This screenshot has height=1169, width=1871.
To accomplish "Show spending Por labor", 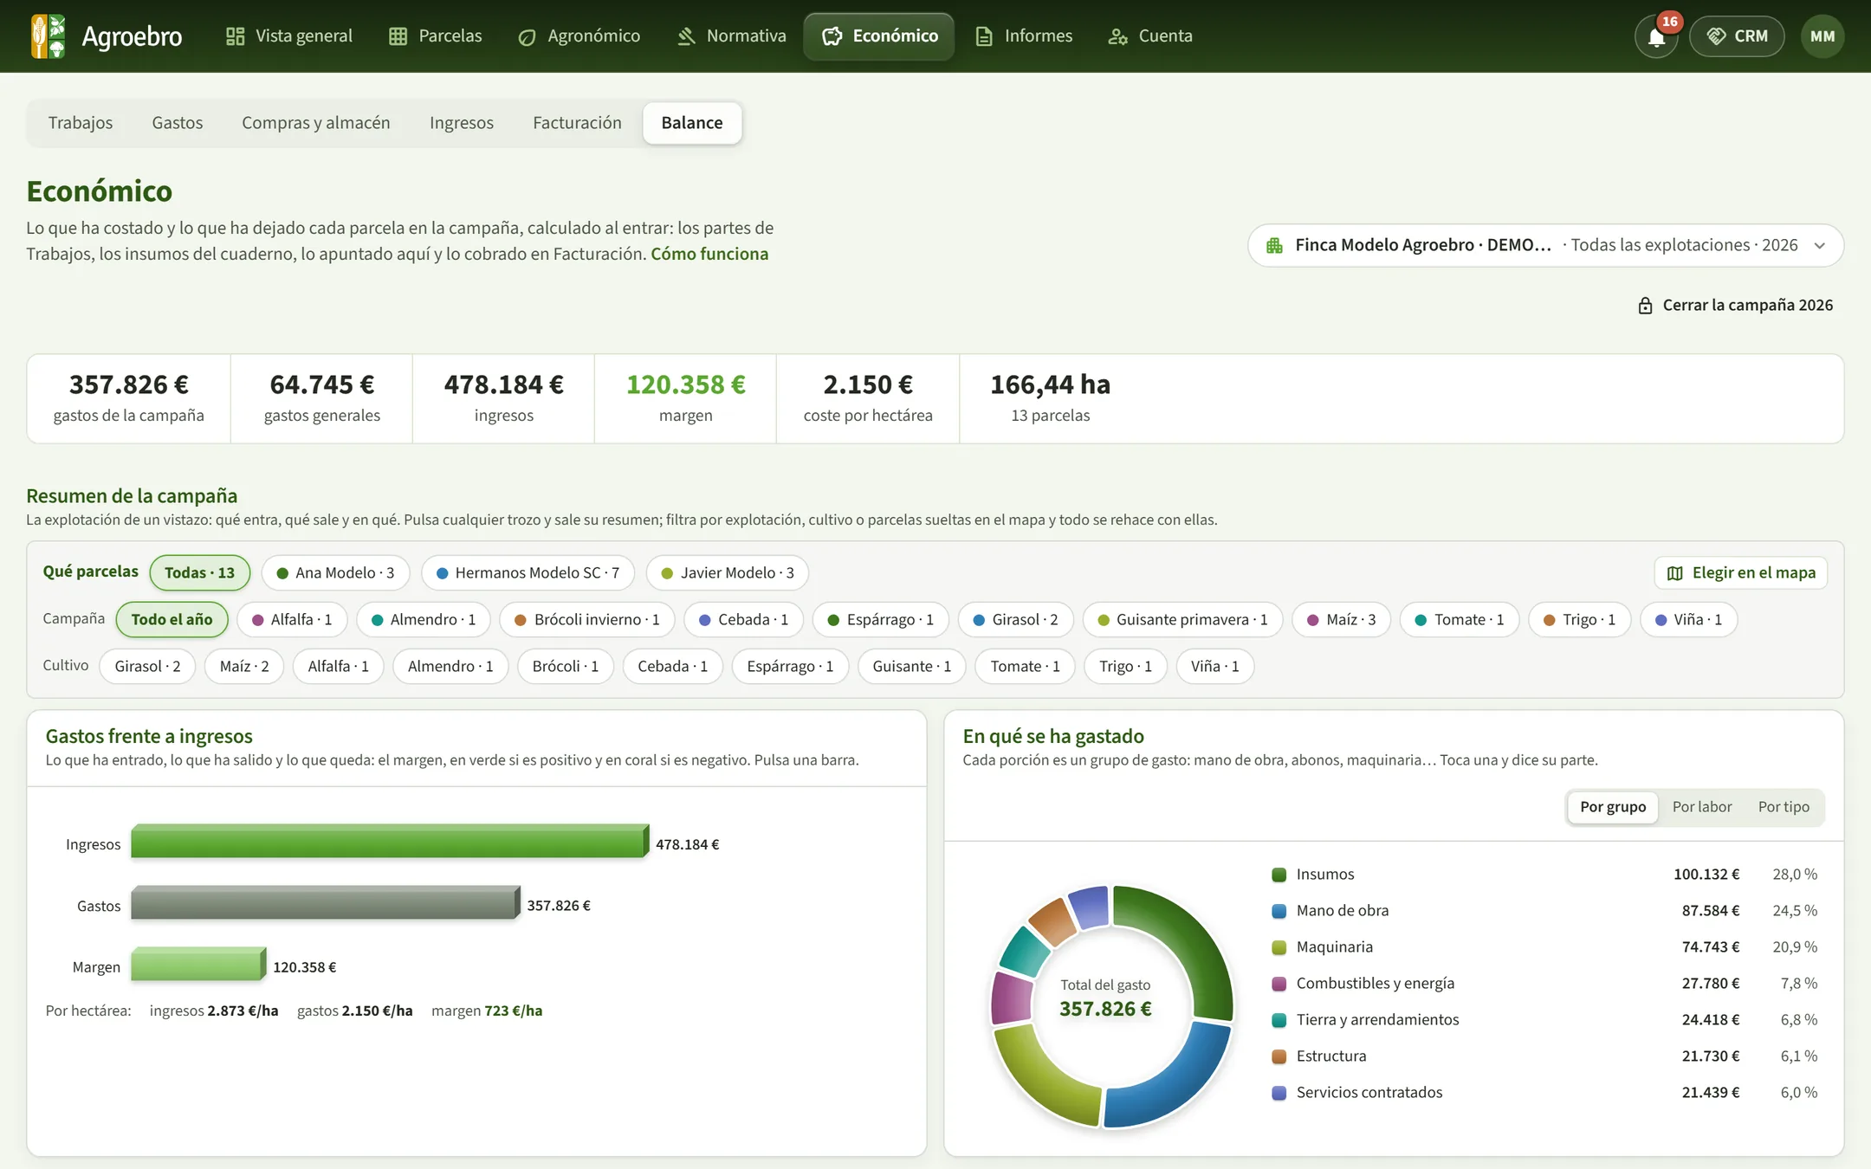I will 1701,807.
